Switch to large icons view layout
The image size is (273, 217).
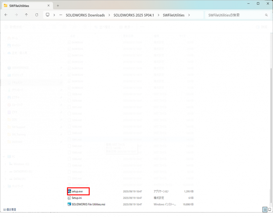pos(270,210)
